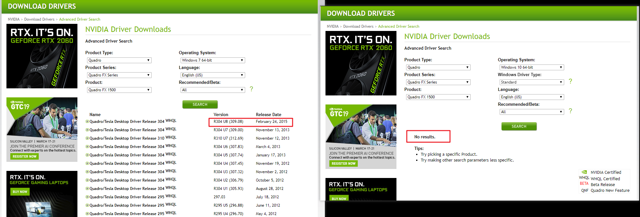
Task: Open the Download Drivers breadcrumb on the Windows 10 page
Action: (358, 26)
